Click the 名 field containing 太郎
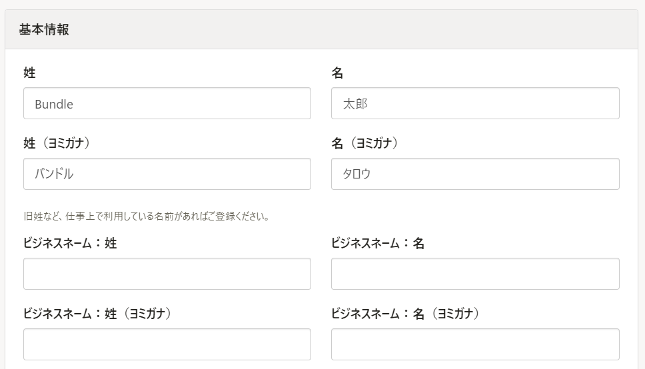The image size is (645, 369). [x=474, y=104]
